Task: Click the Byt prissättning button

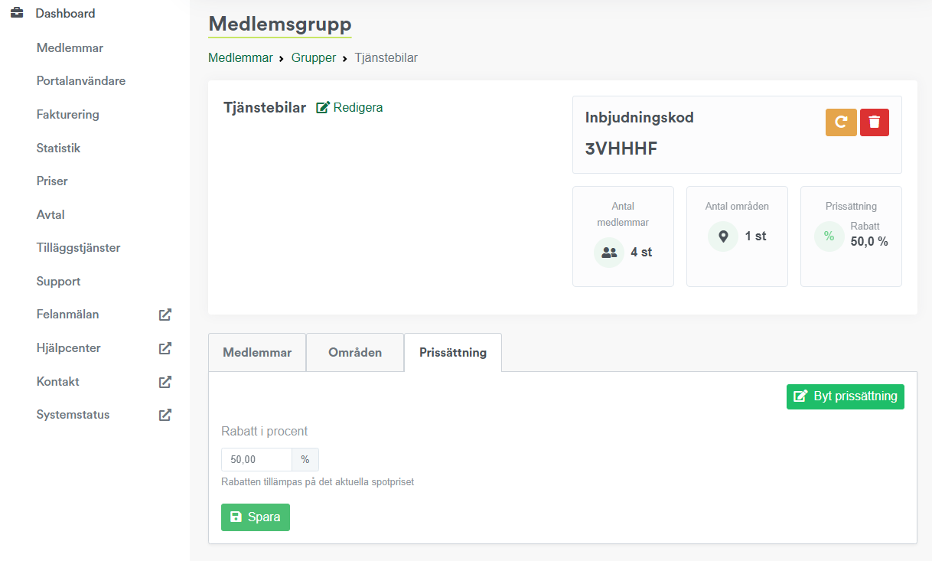Action: 846,396
